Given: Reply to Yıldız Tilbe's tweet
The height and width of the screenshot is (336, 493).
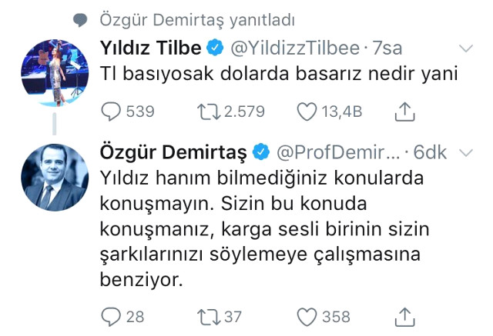Looking at the screenshot, I should 112,112.
